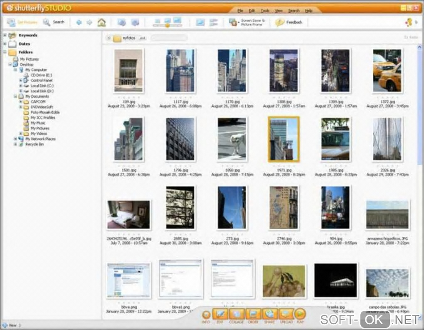Expand the Dates section

[x=5, y=44]
